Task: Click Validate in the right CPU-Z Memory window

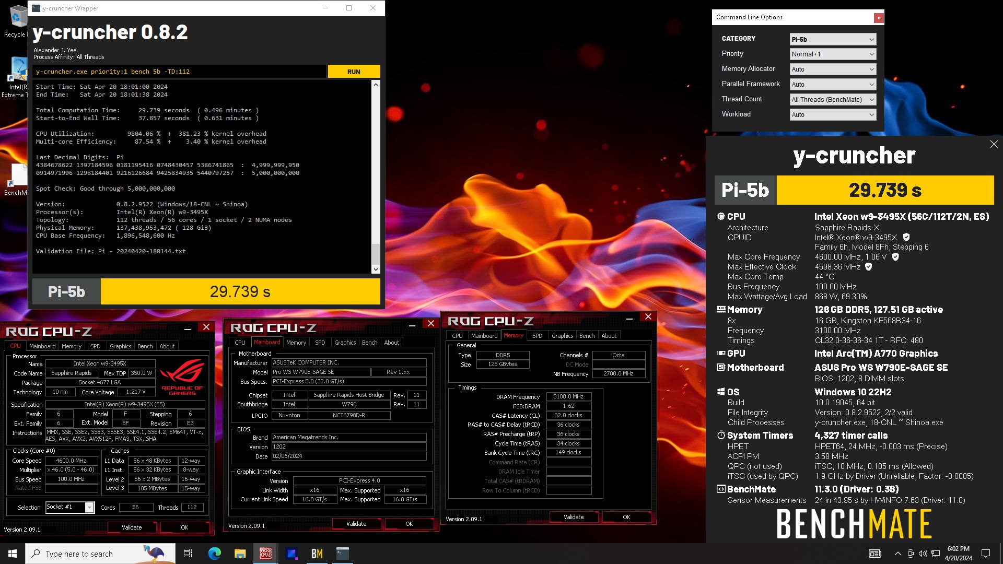Action: (574, 517)
